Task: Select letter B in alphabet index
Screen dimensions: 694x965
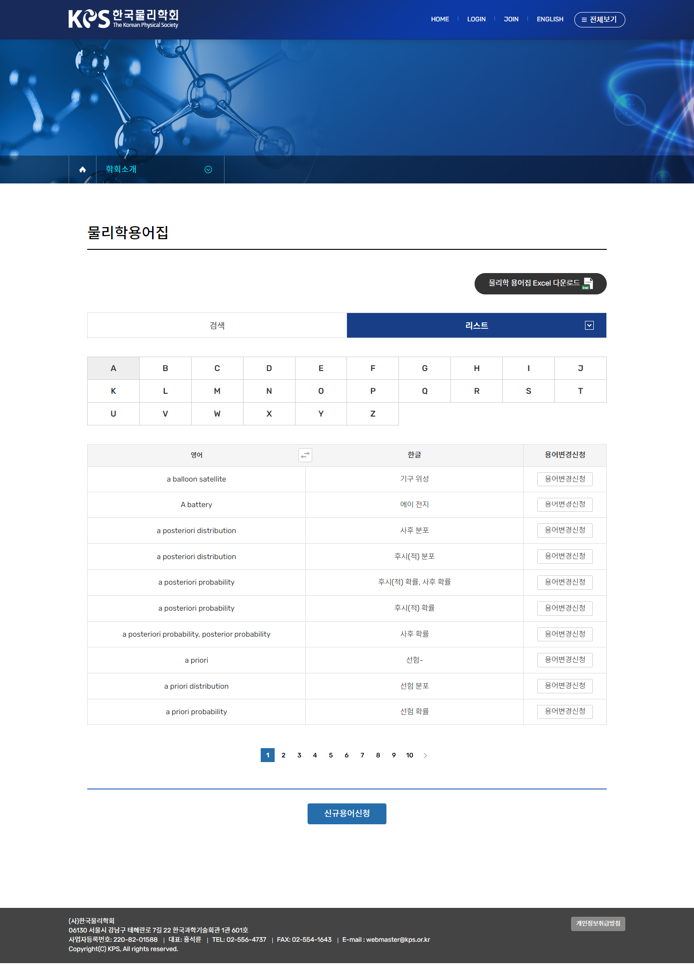Action: (x=165, y=368)
